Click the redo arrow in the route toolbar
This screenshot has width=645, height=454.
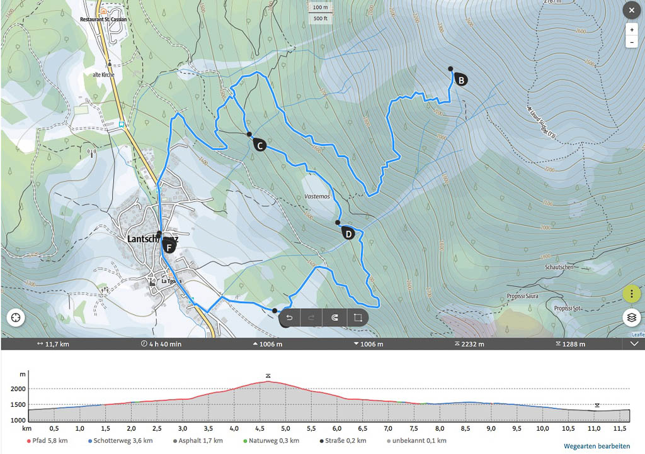(x=312, y=318)
